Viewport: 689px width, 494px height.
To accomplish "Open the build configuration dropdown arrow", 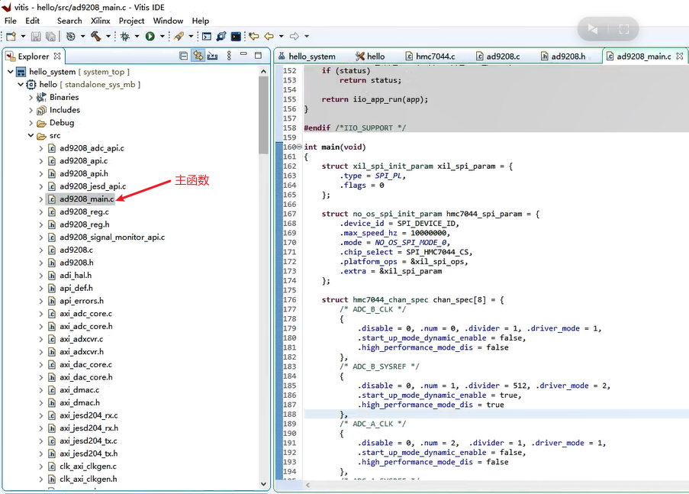I will click(82, 36).
